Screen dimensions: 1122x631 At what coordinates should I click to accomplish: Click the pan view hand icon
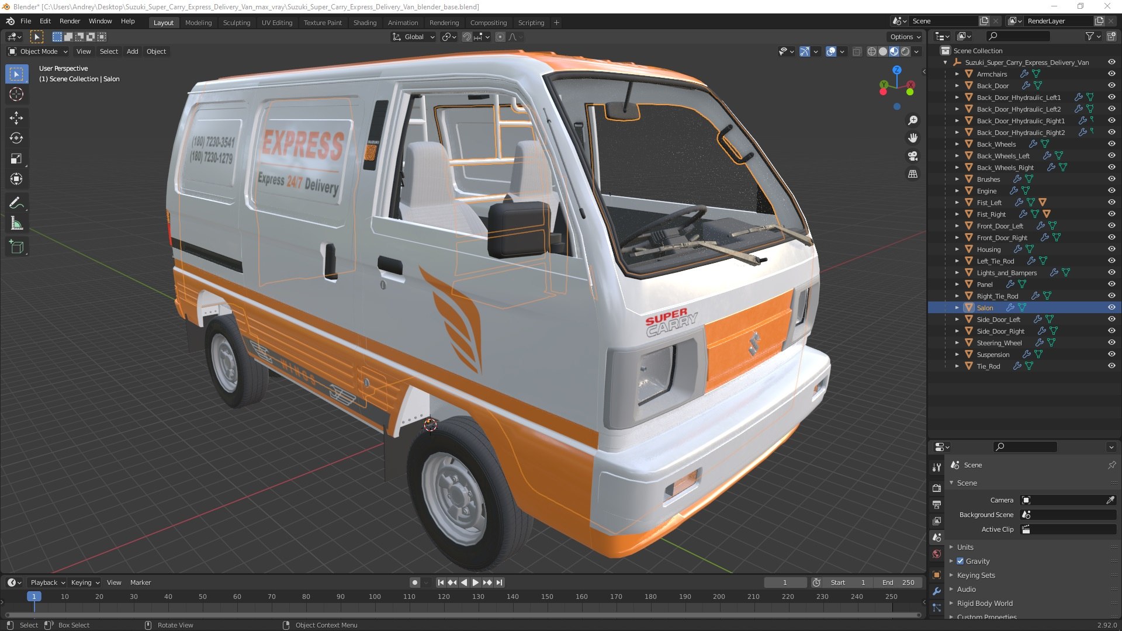(912, 138)
